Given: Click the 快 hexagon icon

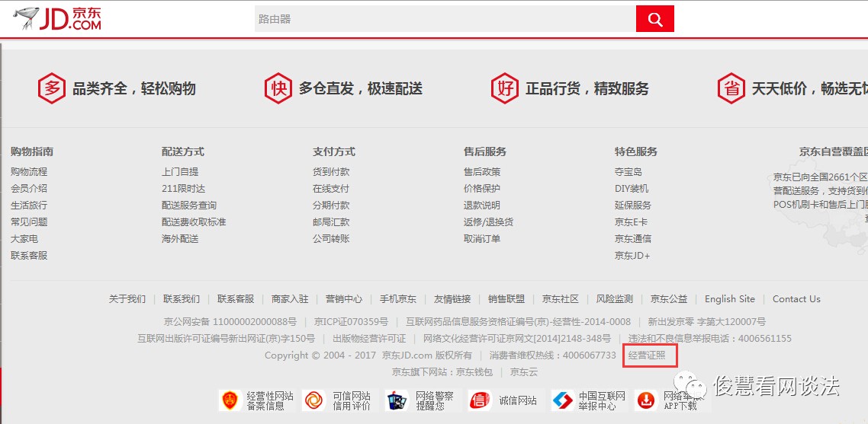Looking at the screenshot, I should (x=278, y=88).
